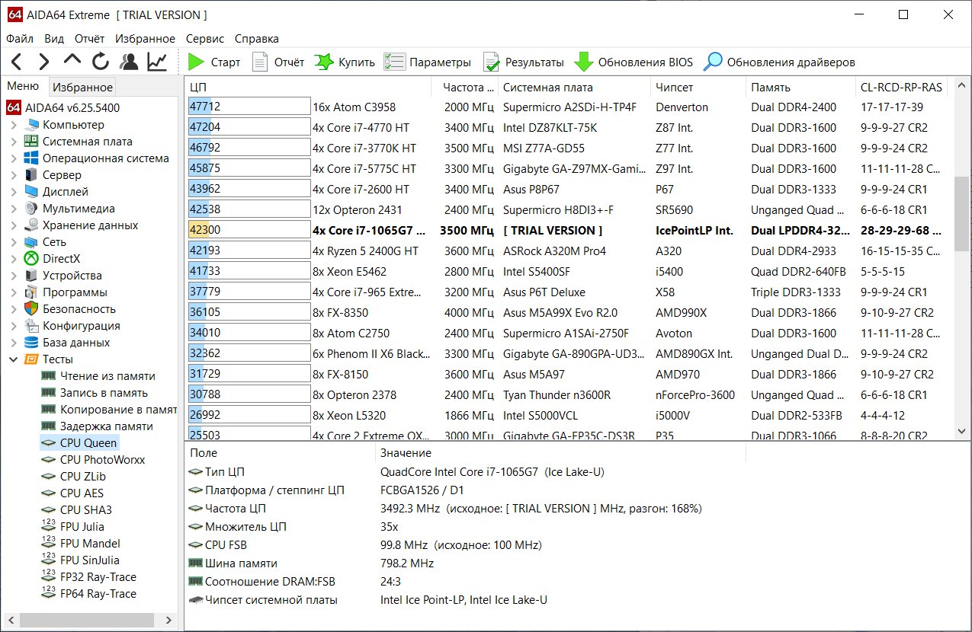Collapse the Тесты tree node
This screenshot has width=972, height=632.
pos(14,359)
